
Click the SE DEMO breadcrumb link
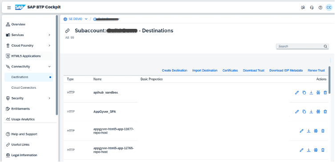pyautogui.click(x=75, y=19)
